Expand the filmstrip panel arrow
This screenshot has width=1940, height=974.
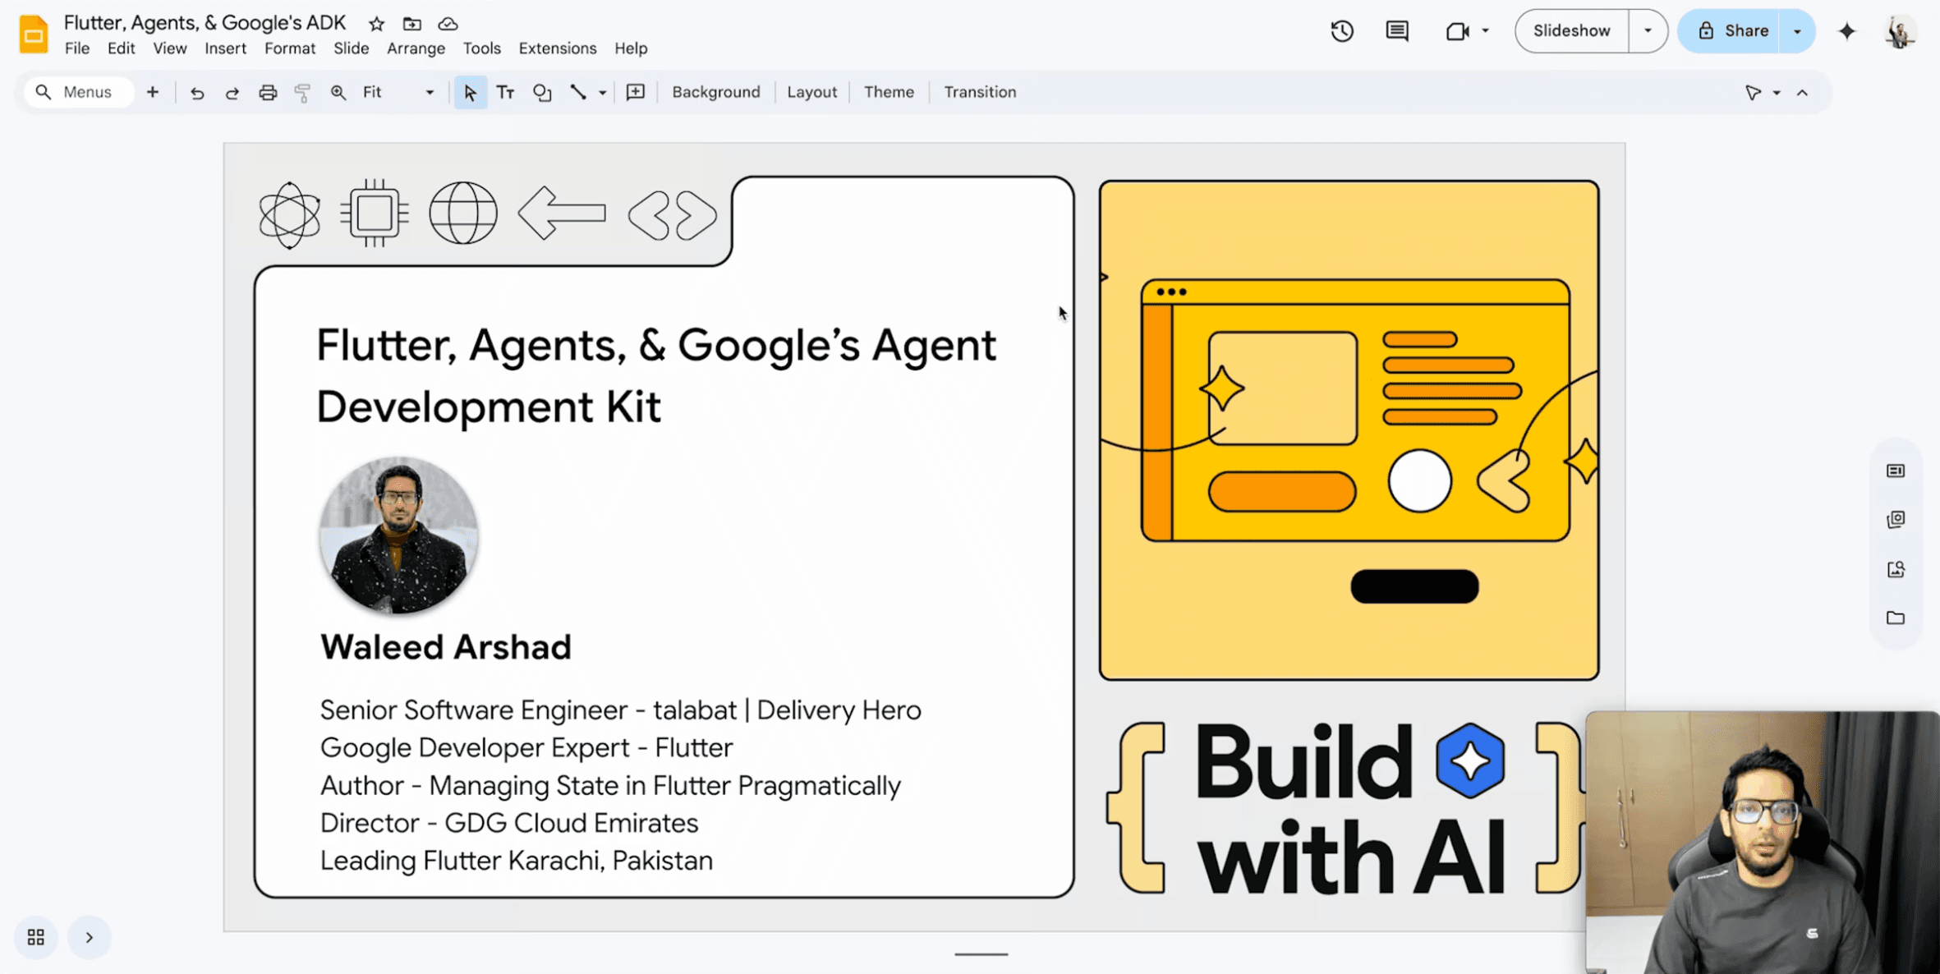90,937
